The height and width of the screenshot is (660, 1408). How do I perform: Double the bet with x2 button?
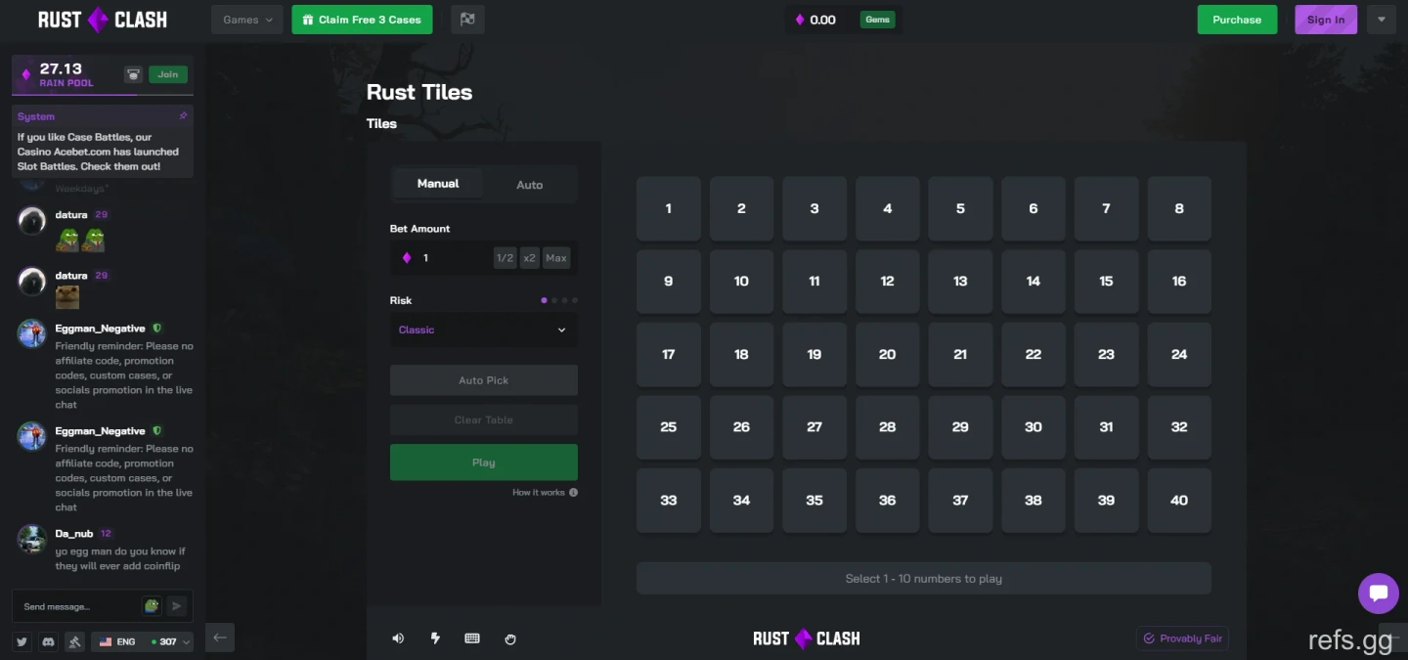[530, 258]
